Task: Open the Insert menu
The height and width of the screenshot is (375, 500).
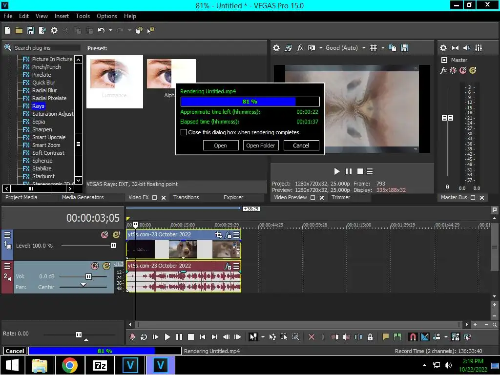Action: click(62, 16)
